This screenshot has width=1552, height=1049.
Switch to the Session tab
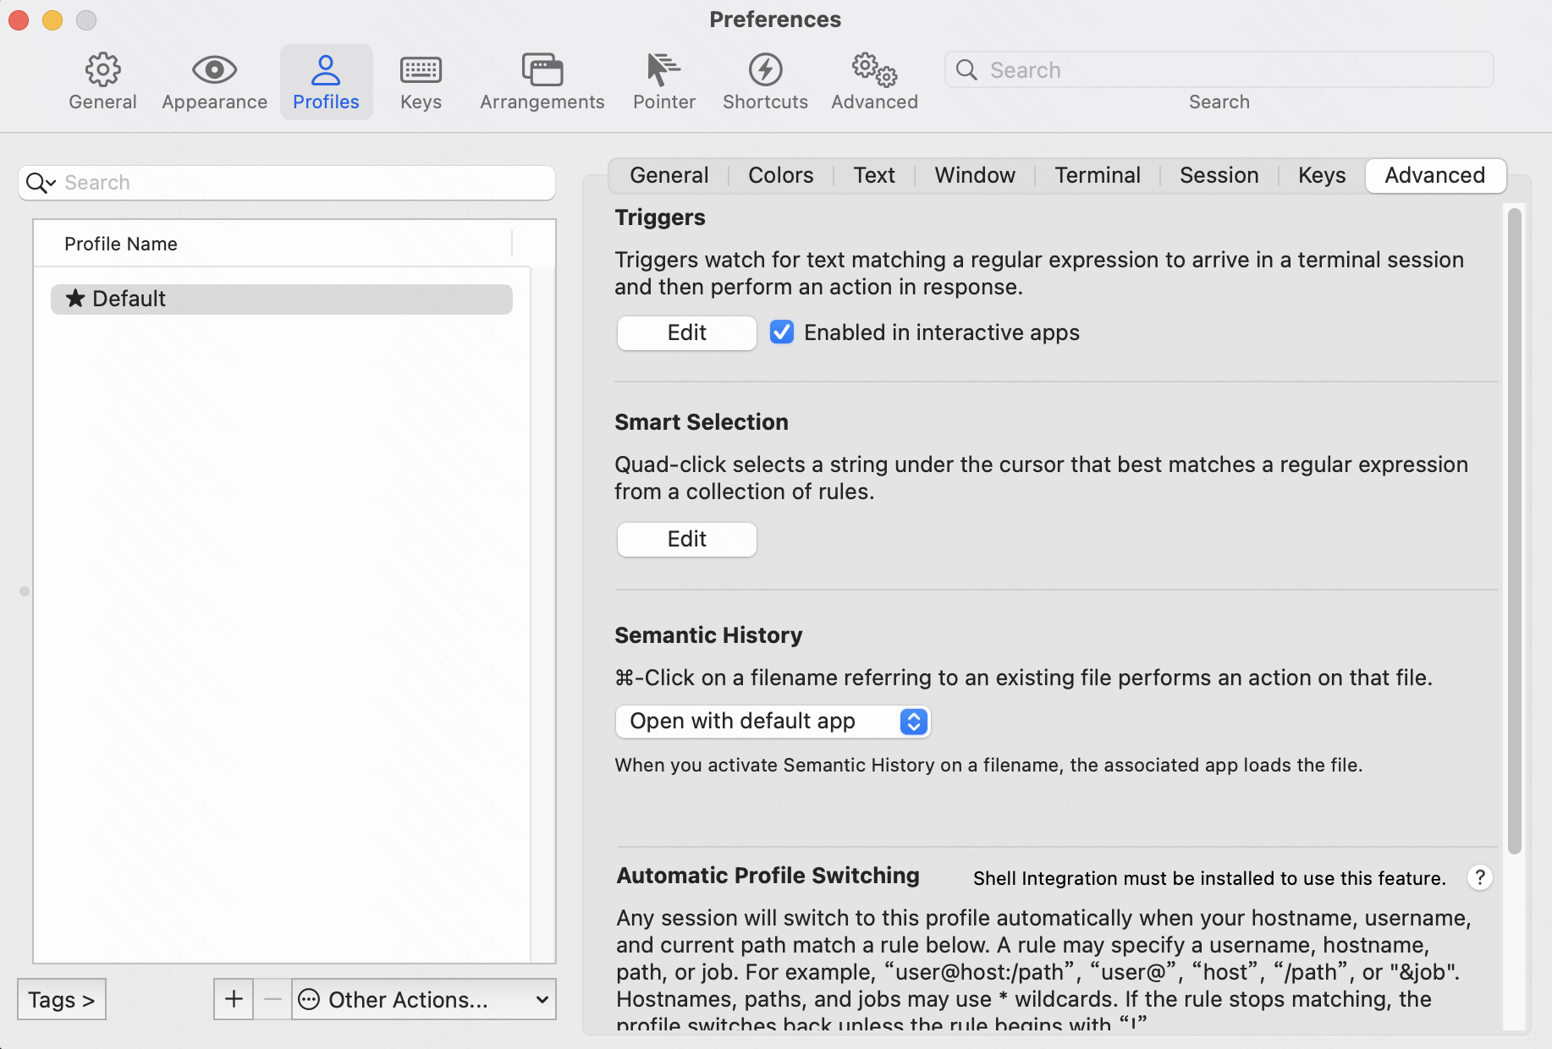click(1219, 175)
